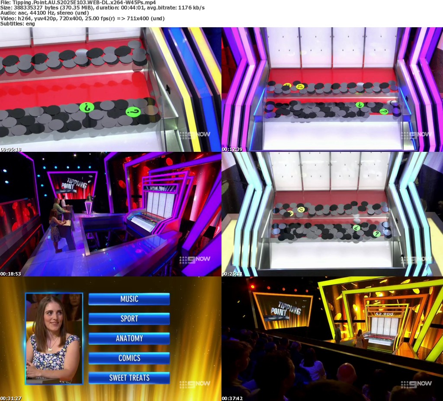Click the file name line starting with 'File:'

coord(78,3)
